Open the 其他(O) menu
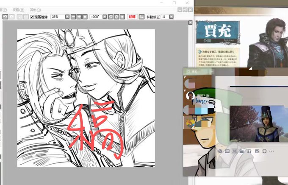Viewport: 288px width, 185px height. (35, 10)
